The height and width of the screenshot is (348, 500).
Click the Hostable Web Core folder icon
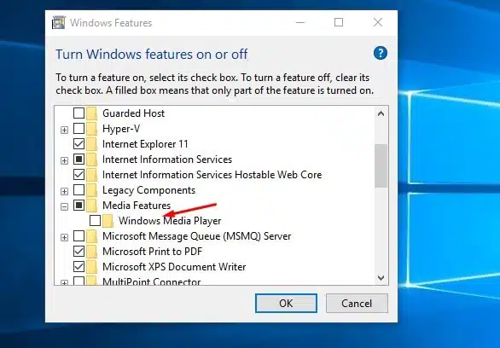coord(92,175)
